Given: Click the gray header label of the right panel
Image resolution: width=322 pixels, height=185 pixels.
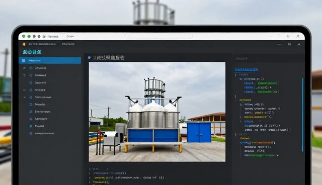Looking at the screenshot, I should pyautogui.click(x=242, y=59).
